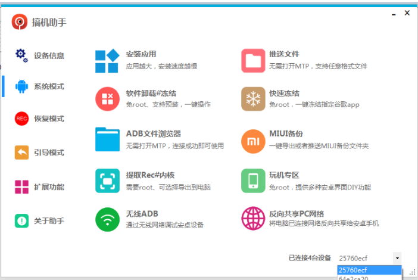Open the 设备信息 gear icon
The width and height of the screenshot is (418, 280).
(21, 55)
